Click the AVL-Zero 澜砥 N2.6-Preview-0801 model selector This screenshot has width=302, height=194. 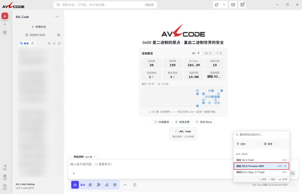coord(270,185)
